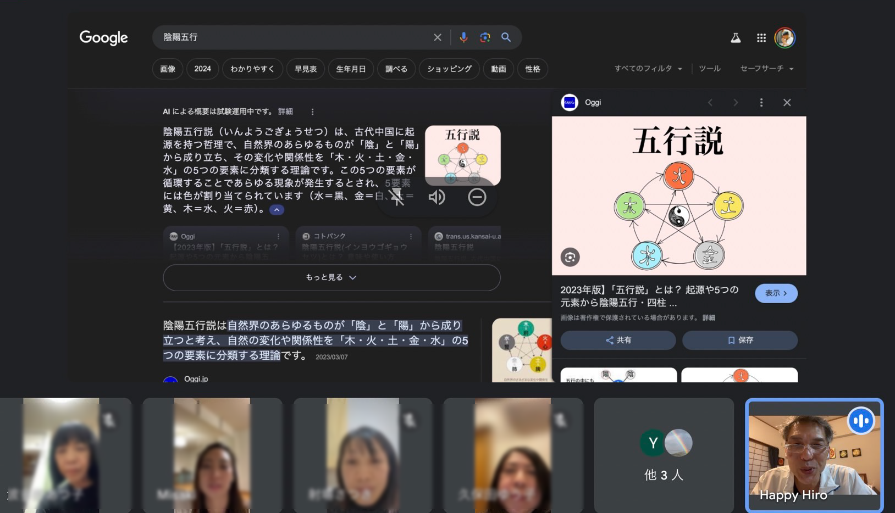Start voice search with the microphone icon
Screen dimensions: 895x513
[463, 37]
